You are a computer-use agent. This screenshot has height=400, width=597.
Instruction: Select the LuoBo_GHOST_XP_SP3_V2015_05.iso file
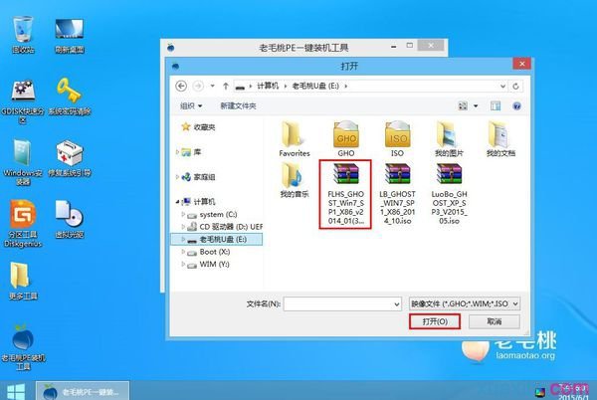click(x=449, y=194)
